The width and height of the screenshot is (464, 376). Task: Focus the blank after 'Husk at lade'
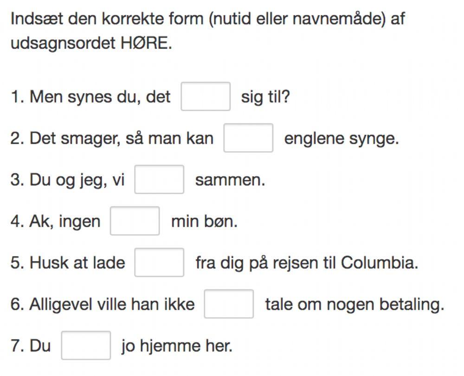pyautogui.click(x=159, y=262)
